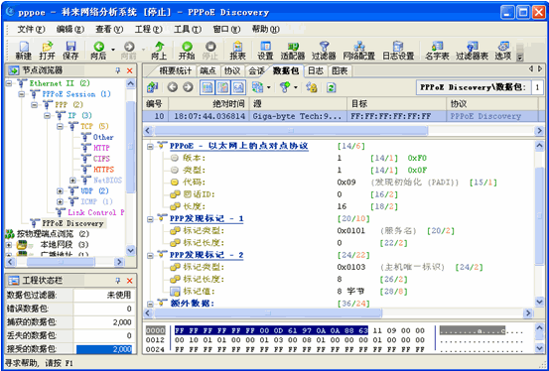Open the 文件 menu
The width and height of the screenshot is (549, 371).
click(x=32, y=30)
